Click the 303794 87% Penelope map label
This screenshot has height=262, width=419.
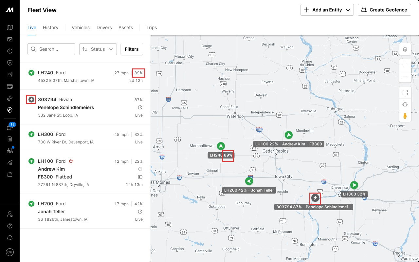[314, 207]
